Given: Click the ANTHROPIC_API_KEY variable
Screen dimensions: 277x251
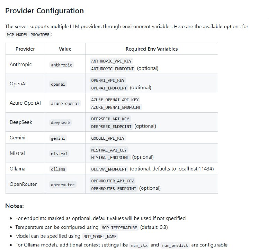Looking at the screenshot, I should [x=109, y=61].
